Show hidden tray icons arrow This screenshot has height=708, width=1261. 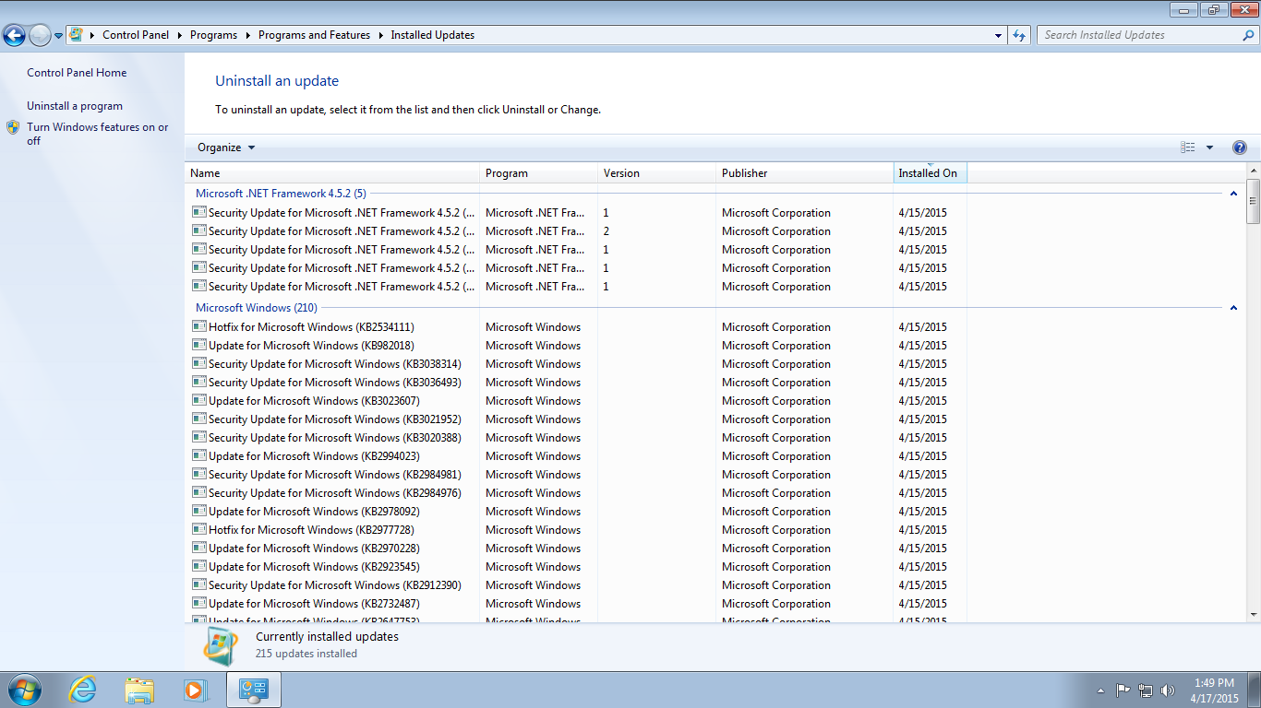tap(1100, 690)
